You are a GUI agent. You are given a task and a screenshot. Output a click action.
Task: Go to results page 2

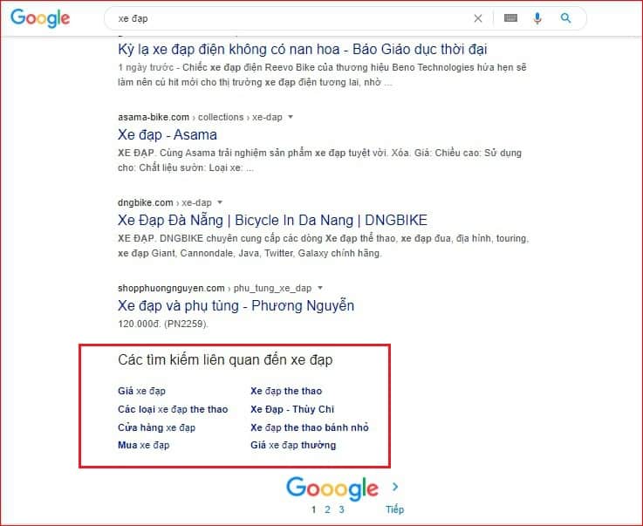click(x=327, y=509)
